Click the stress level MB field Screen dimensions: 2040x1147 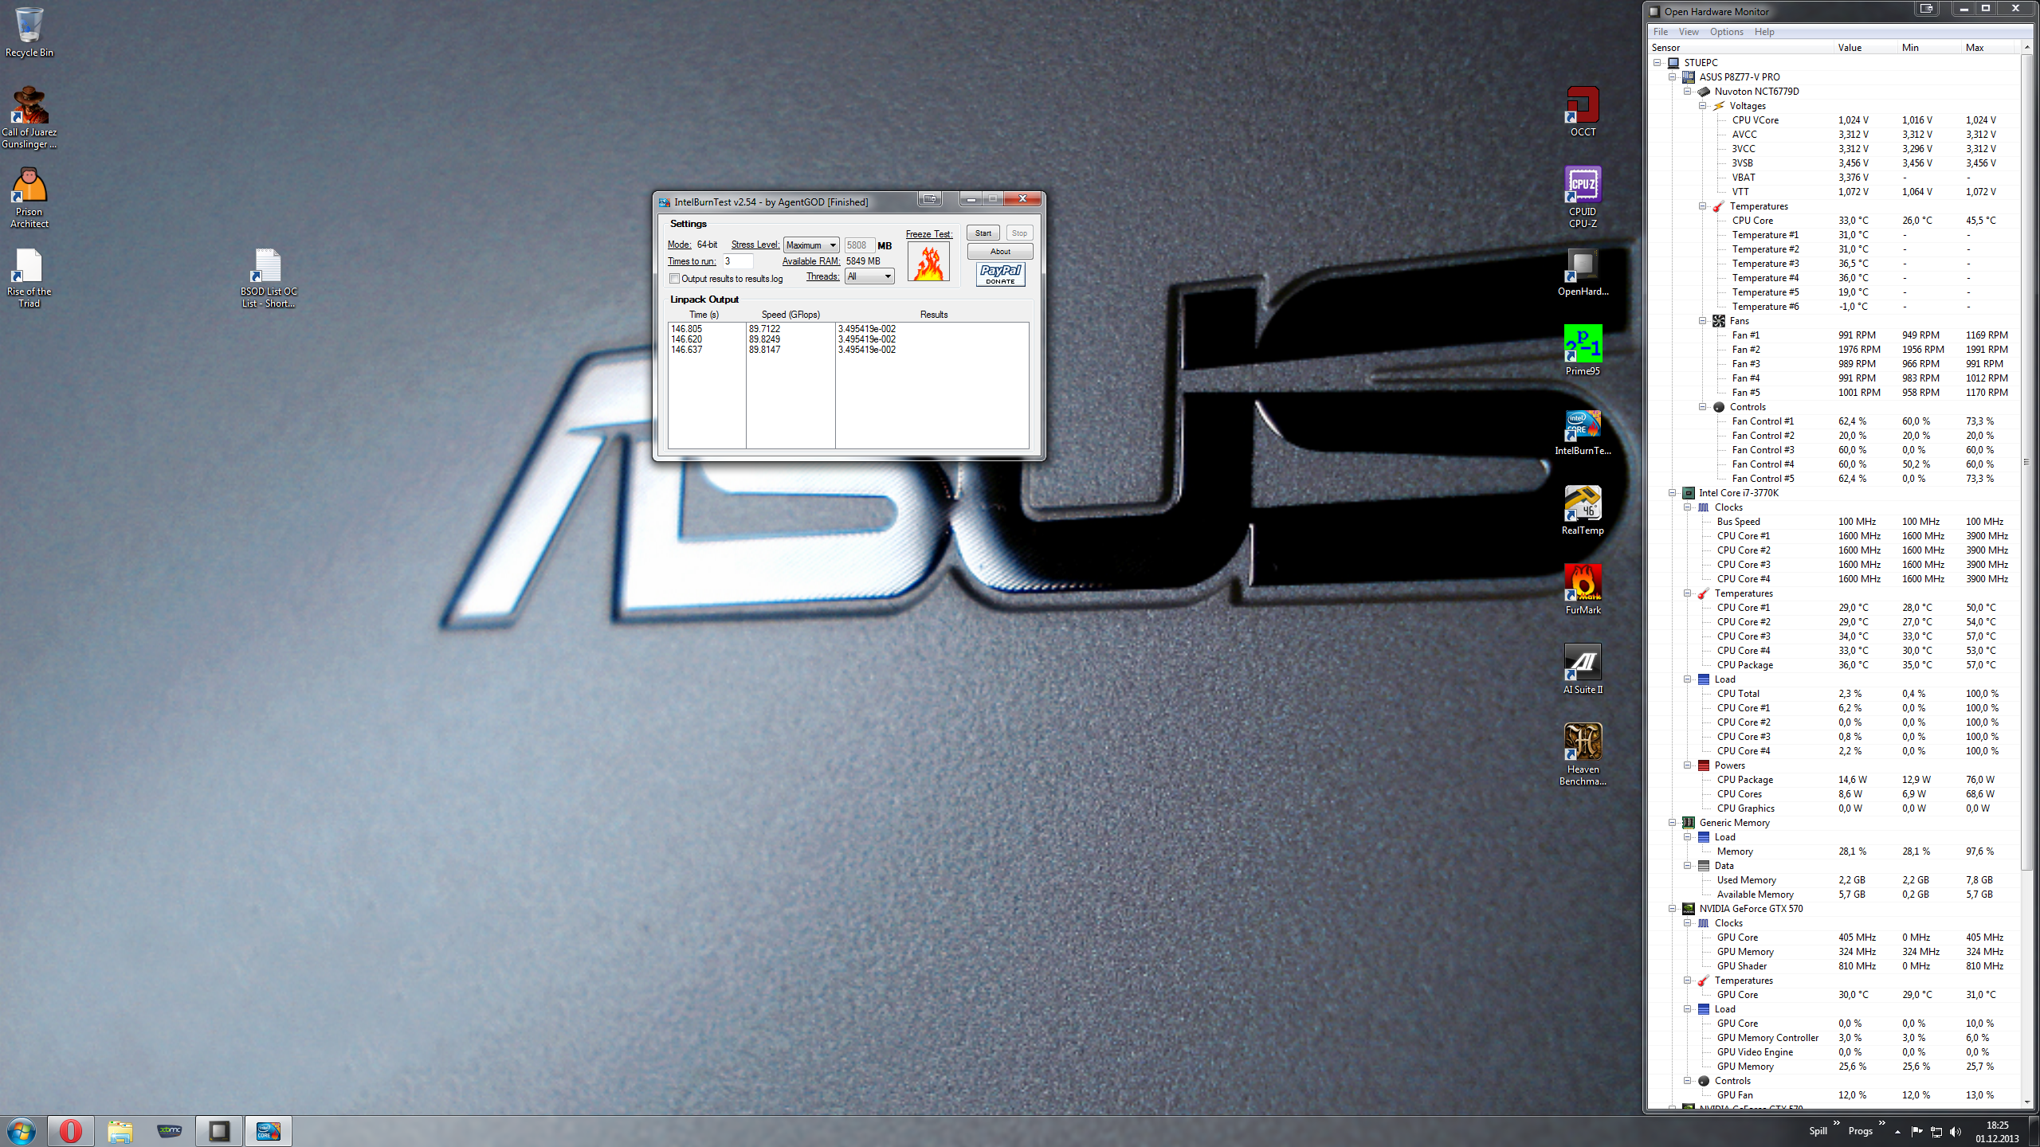click(x=859, y=245)
